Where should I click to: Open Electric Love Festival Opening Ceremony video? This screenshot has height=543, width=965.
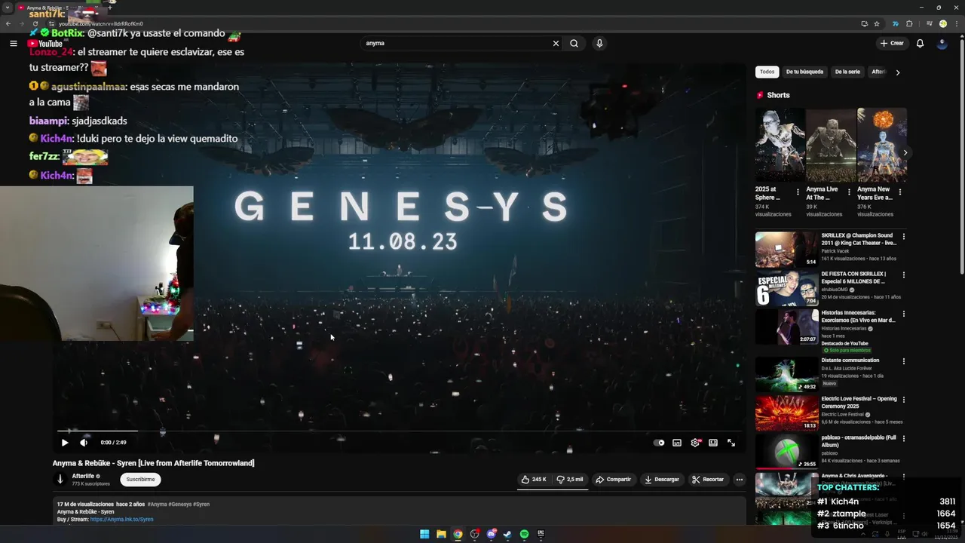pyautogui.click(x=787, y=413)
